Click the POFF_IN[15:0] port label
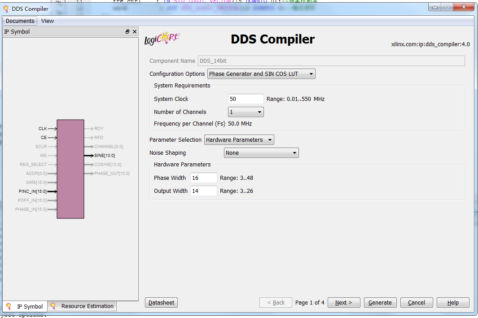This screenshot has width=478, height=318. 32,200
